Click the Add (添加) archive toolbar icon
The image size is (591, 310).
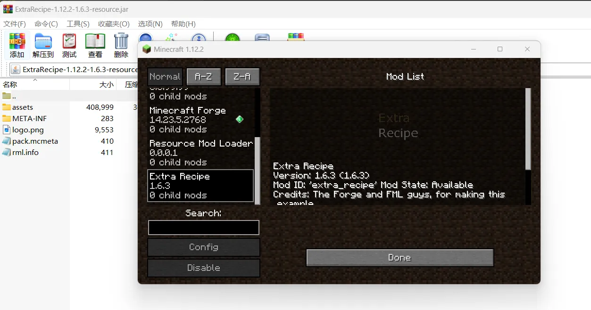pyautogui.click(x=17, y=41)
